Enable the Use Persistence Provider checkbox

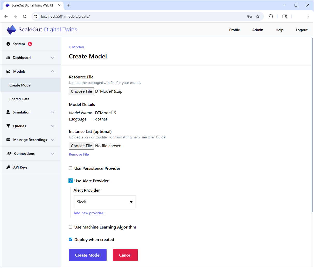click(71, 168)
